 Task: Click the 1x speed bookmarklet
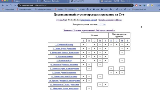(89, 9)
